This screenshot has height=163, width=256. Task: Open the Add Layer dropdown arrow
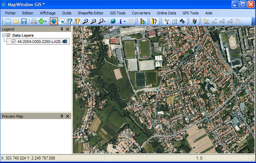point(46,22)
